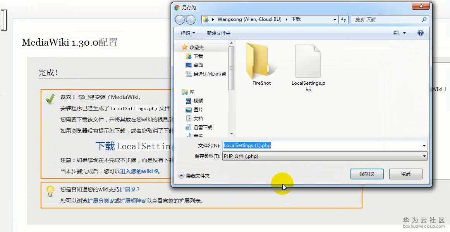
Task: Select the LocalSettings.php file
Action: (x=308, y=68)
